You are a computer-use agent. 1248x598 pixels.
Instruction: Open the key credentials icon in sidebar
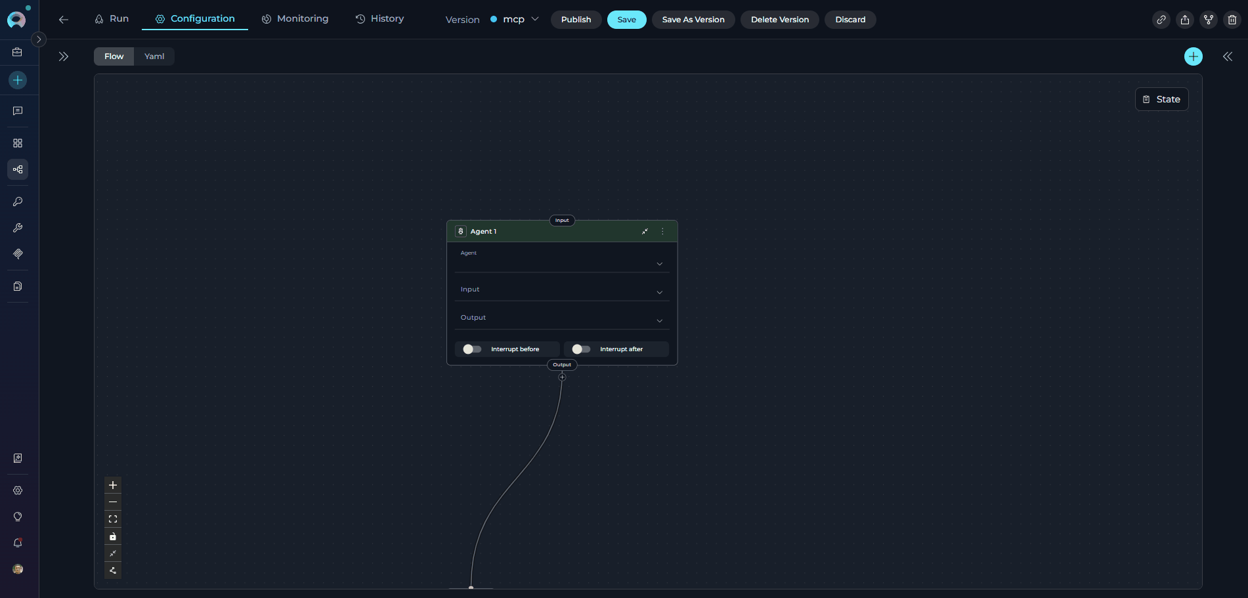pyautogui.click(x=18, y=202)
